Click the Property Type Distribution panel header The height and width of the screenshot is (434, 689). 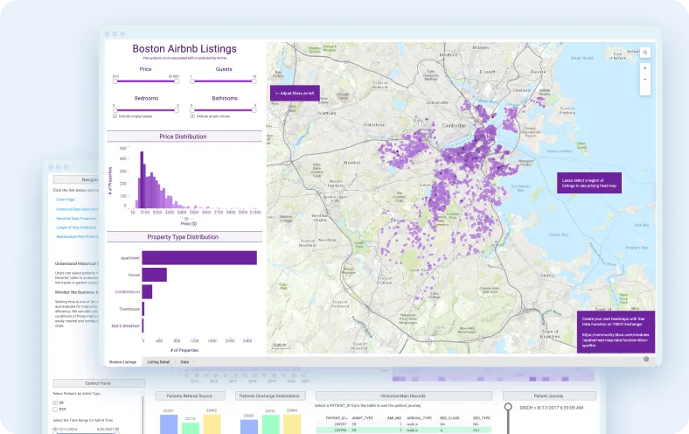[x=184, y=237]
